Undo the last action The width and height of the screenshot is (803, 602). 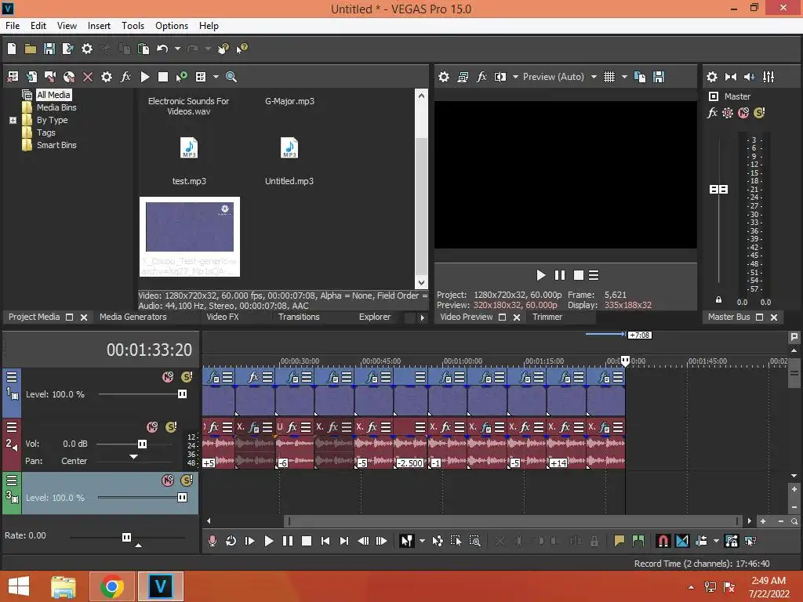(x=162, y=49)
